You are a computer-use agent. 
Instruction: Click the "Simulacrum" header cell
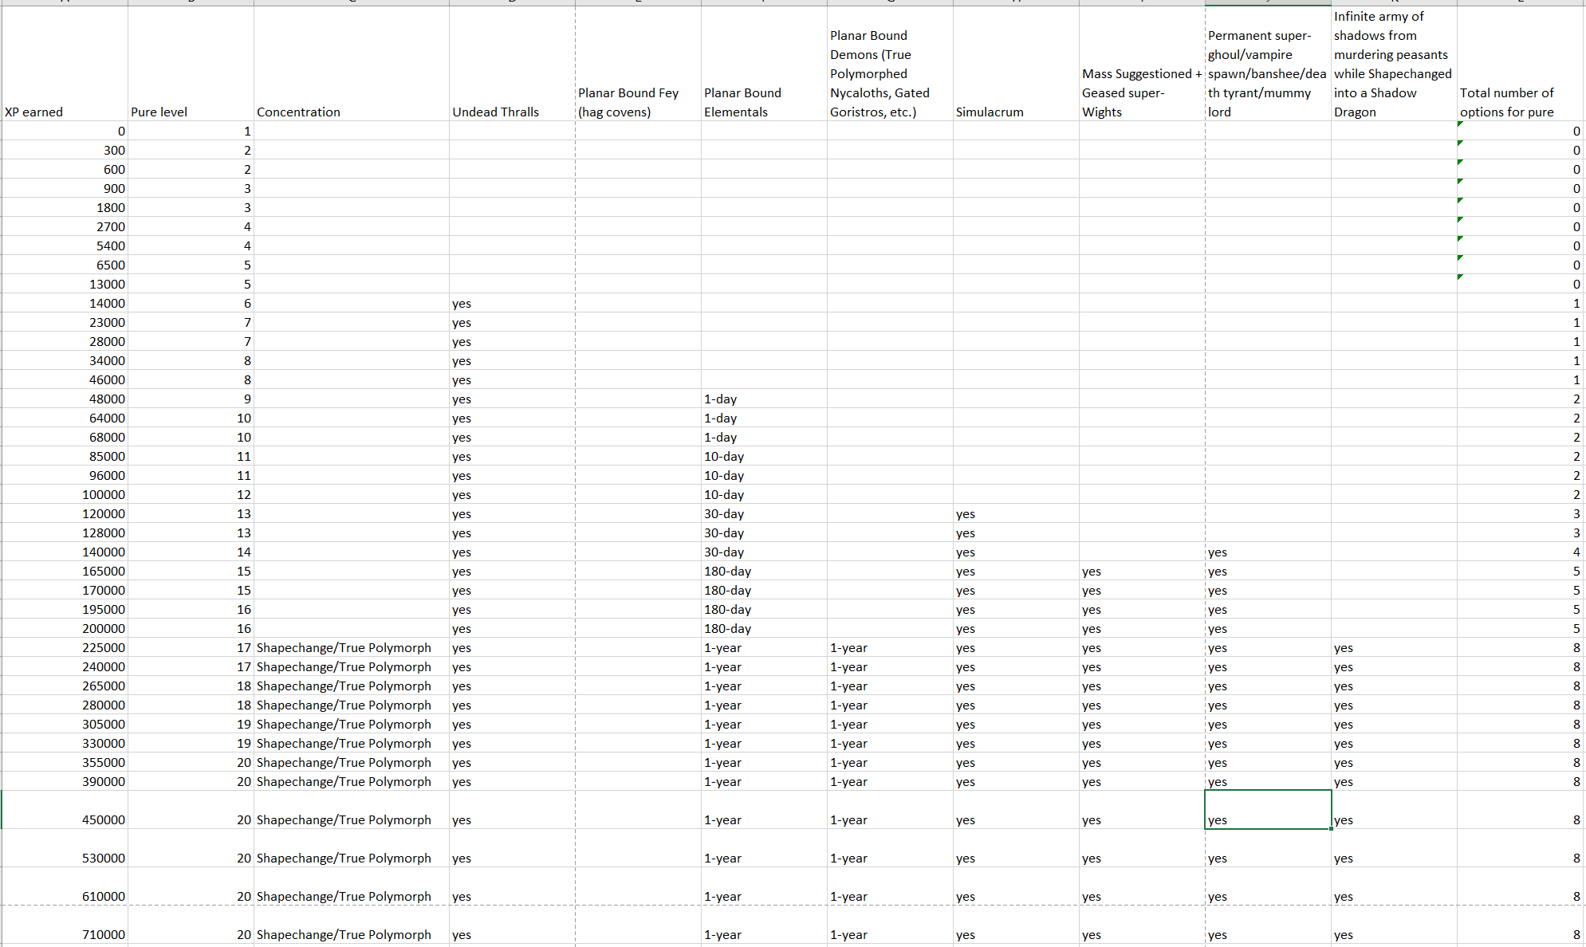click(x=1016, y=64)
